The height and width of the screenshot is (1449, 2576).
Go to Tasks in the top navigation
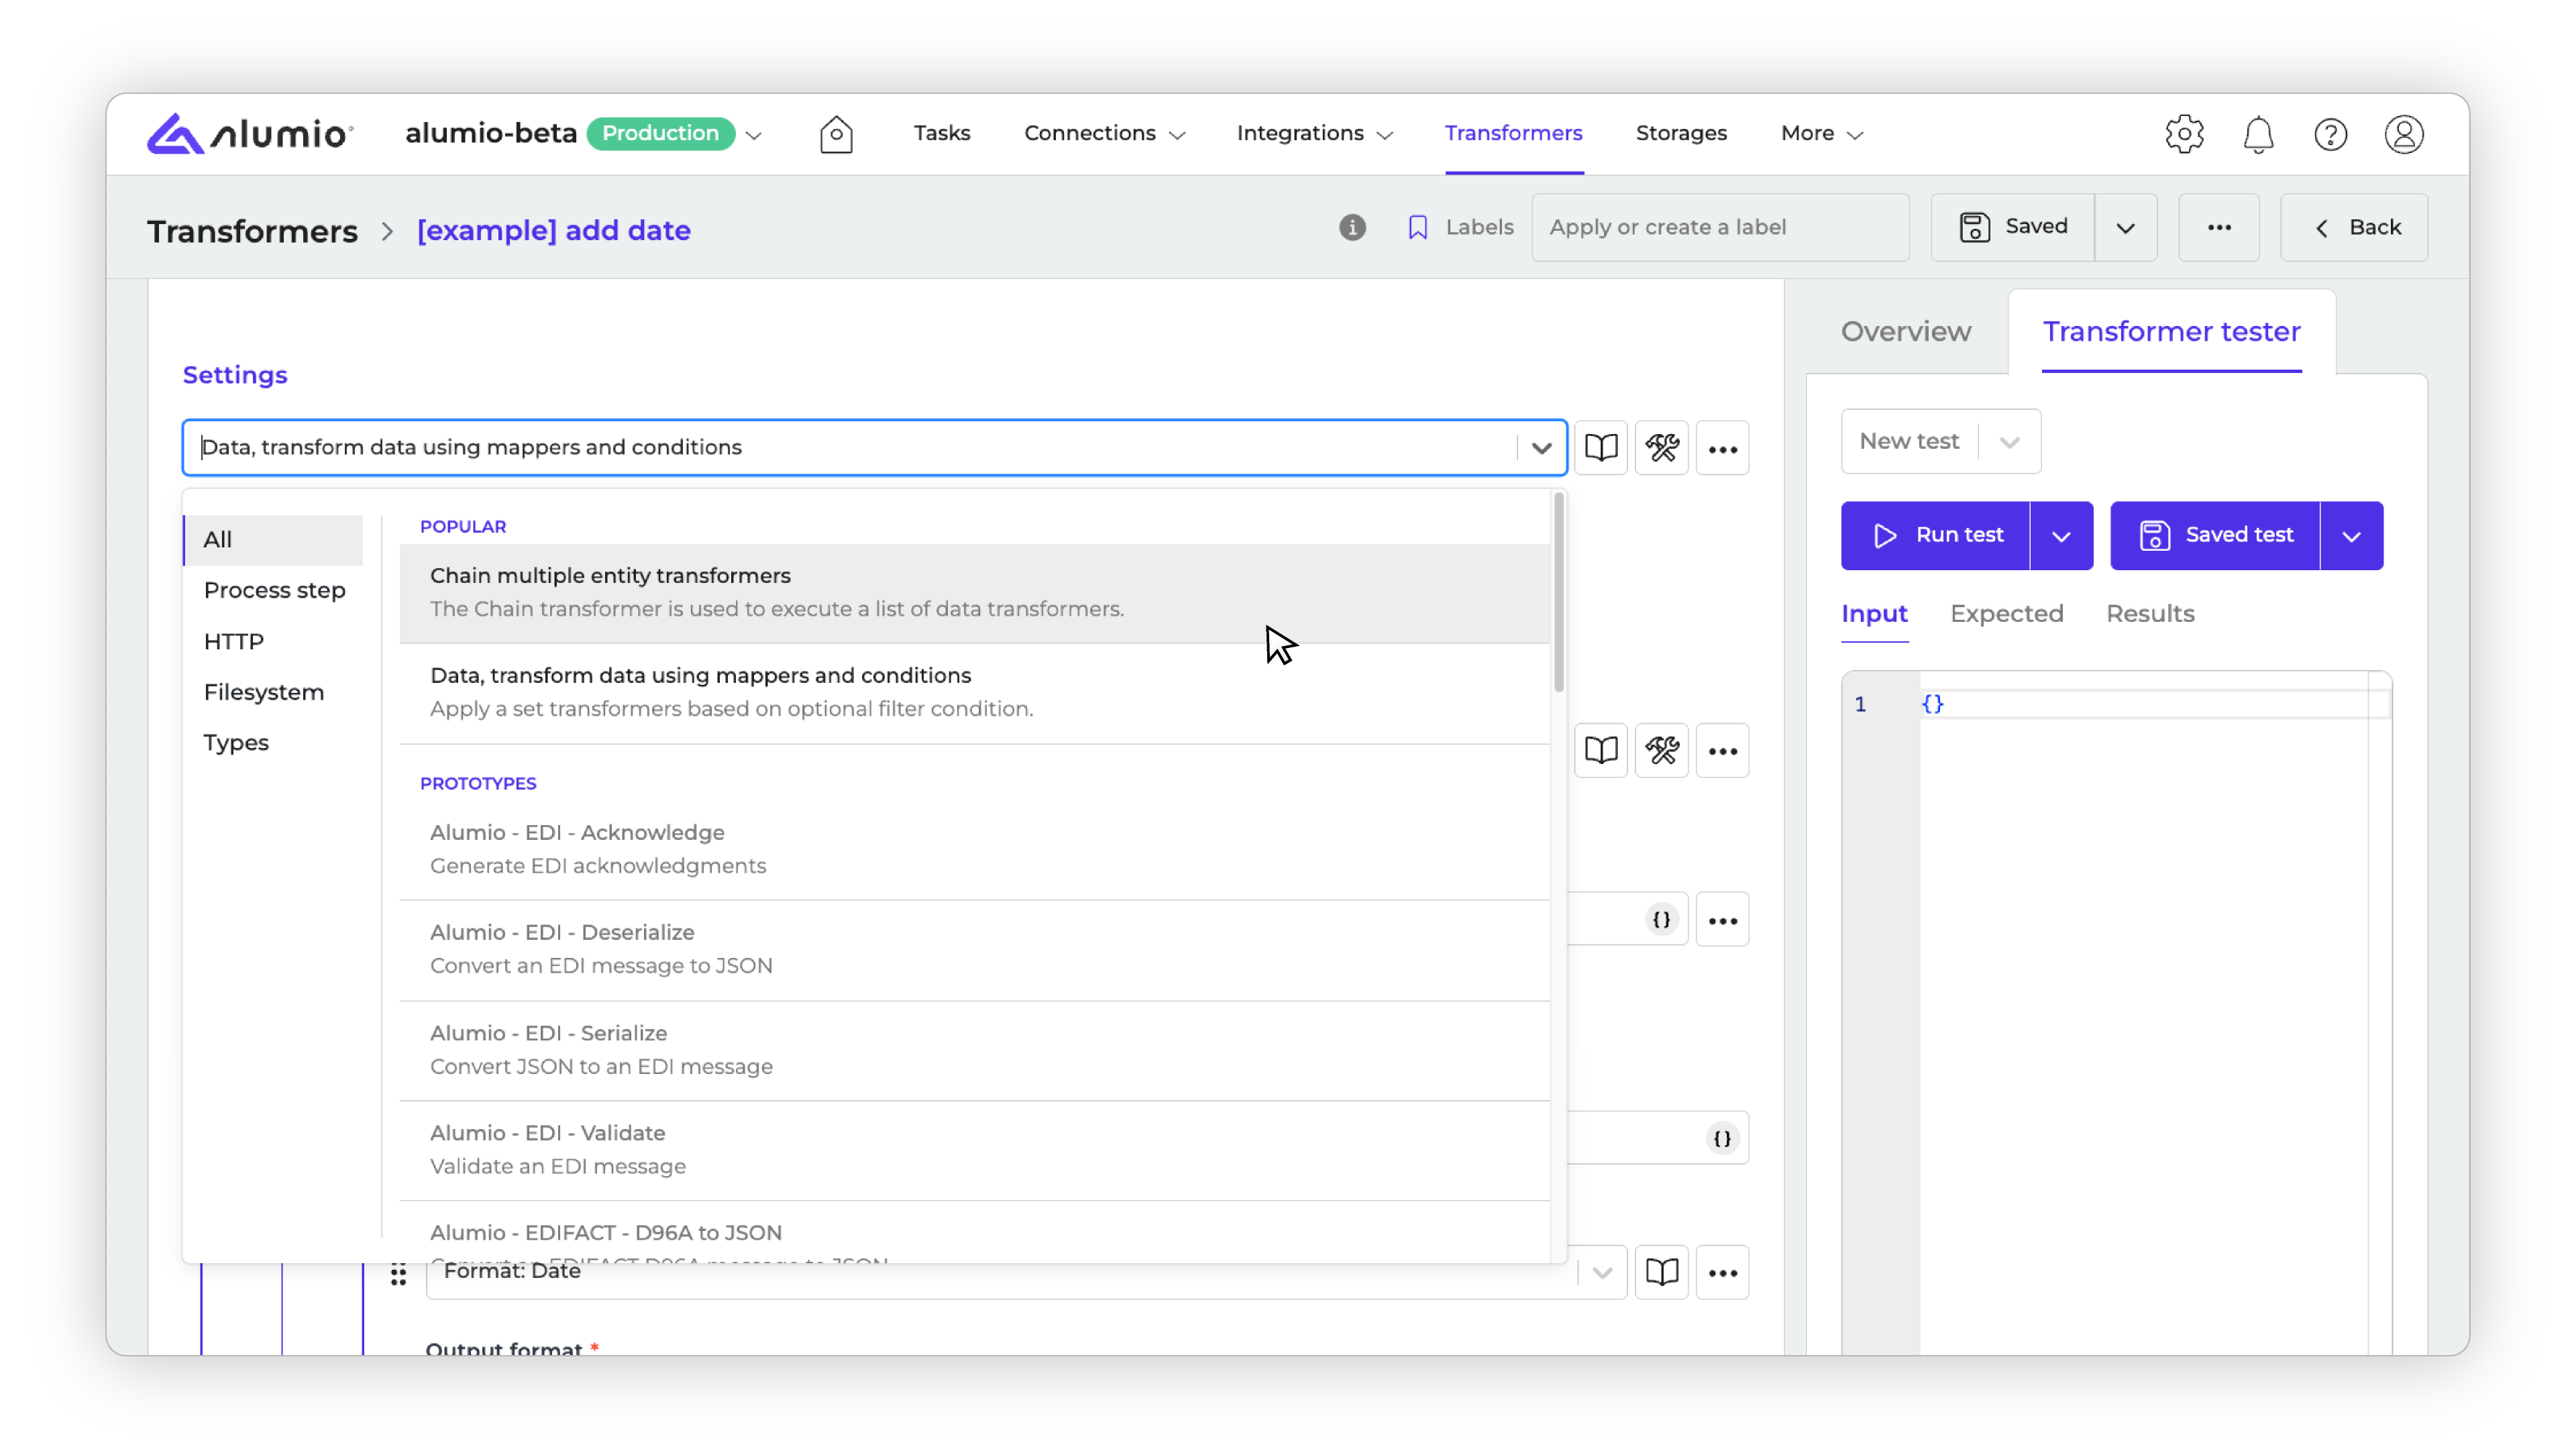(941, 133)
